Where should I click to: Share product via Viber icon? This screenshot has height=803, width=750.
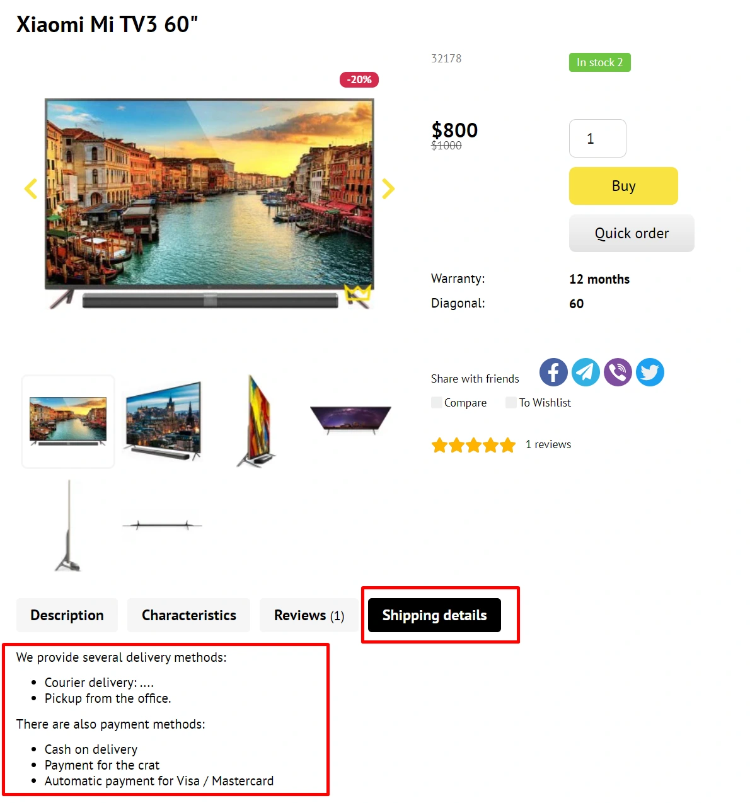click(x=618, y=373)
